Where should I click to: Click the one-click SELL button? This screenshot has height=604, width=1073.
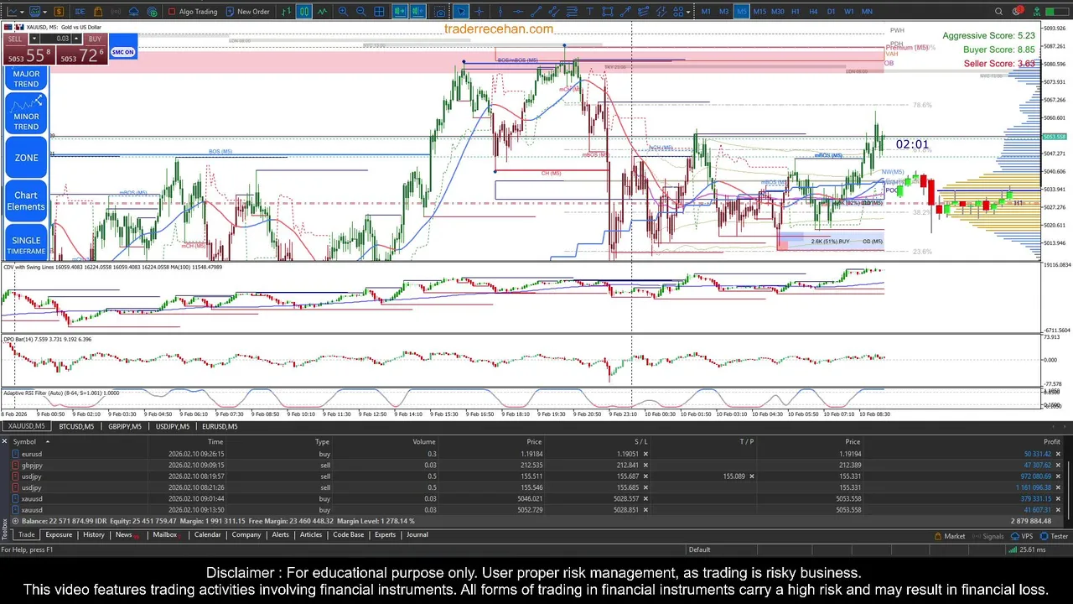(16, 39)
